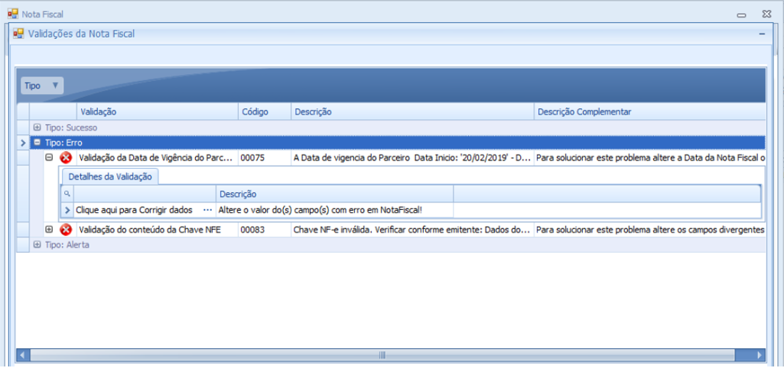Image resolution: width=784 pixels, height=368 pixels.
Task: Sort by the Validação column header
Action: pos(157,111)
